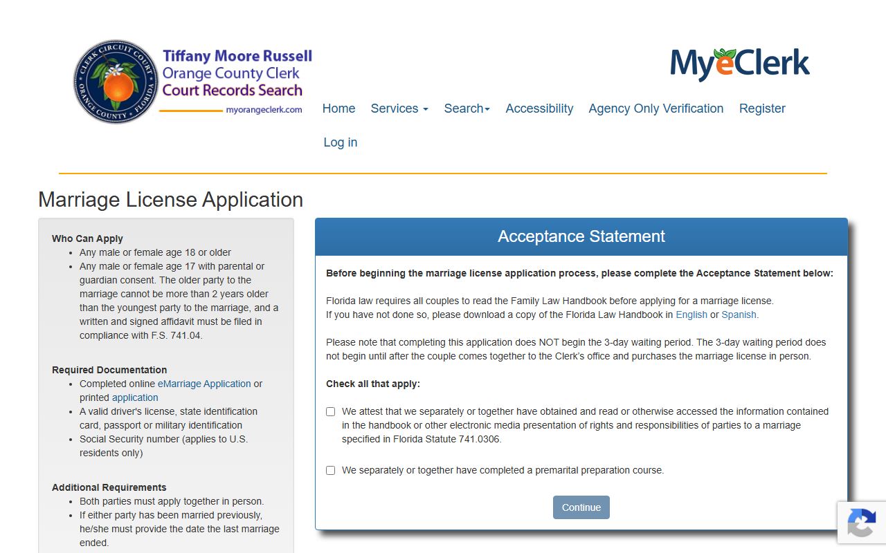Image resolution: width=886 pixels, height=553 pixels.
Task: Open the Search dropdown menu
Action: click(x=467, y=109)
